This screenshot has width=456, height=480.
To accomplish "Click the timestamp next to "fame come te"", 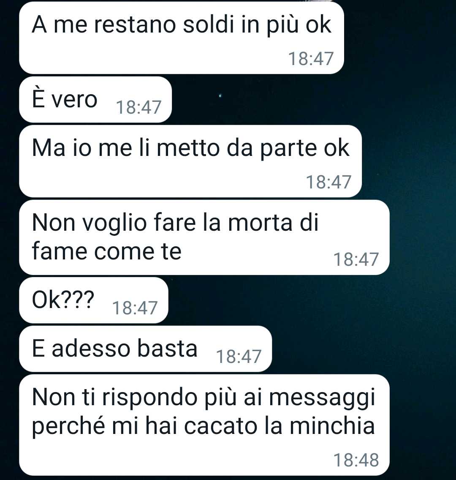I will [356, 259].
